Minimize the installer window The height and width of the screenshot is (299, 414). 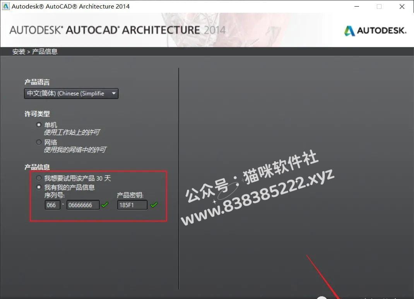(x=357, y=6)
